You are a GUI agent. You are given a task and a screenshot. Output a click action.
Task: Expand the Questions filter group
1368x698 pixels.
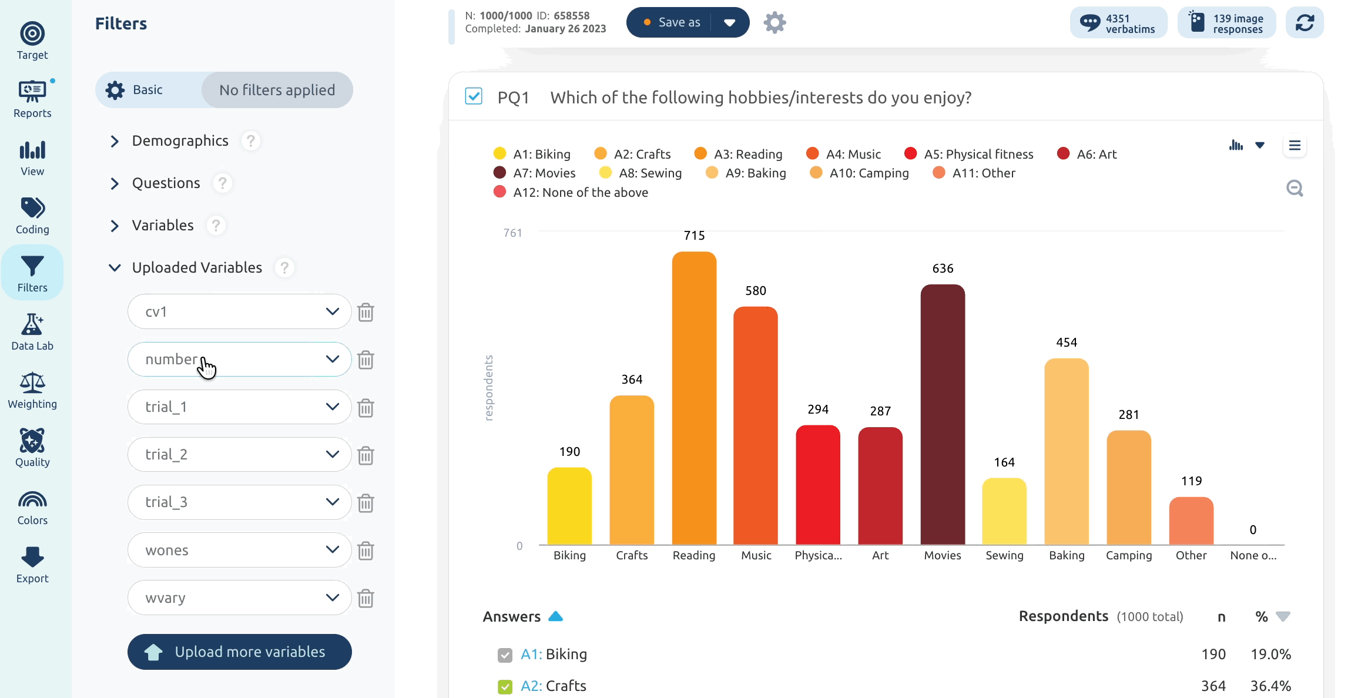(x=115, y=183)
